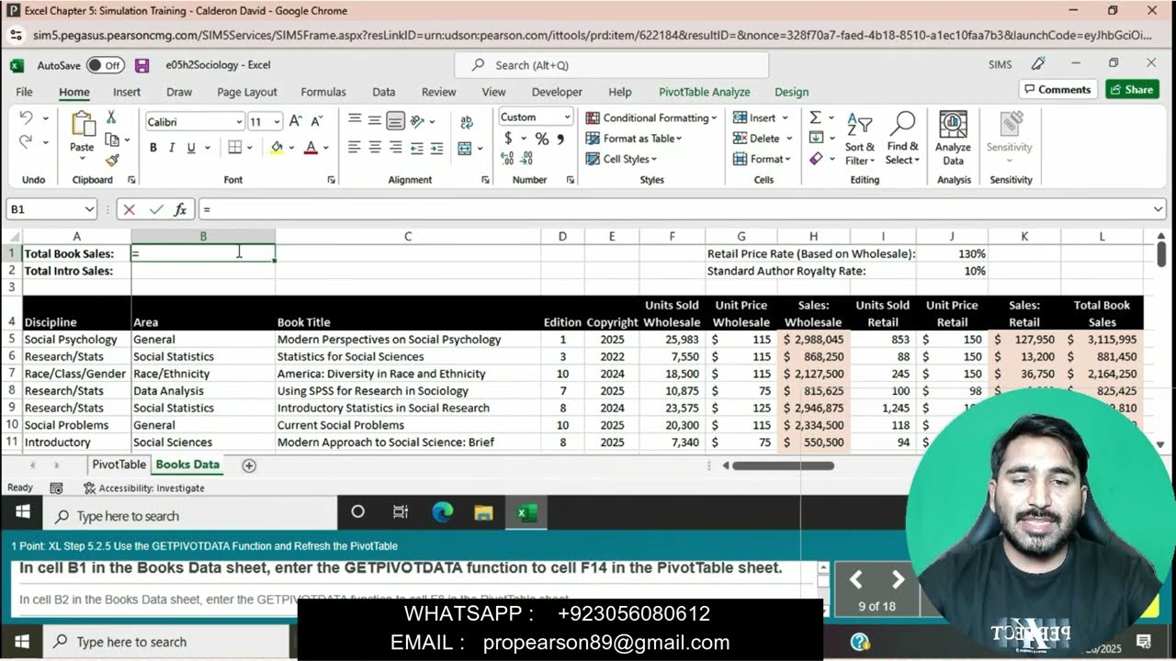This screenshot has height=661, width=1176.
Task: Toggle Align Left horizontal alignment
Action: 354,147
